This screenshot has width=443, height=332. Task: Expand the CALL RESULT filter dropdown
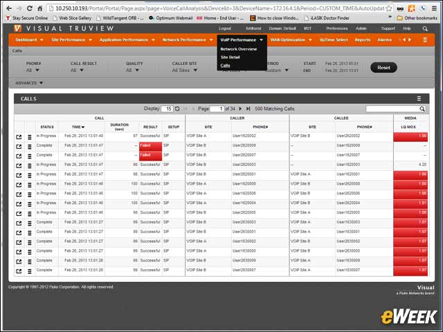(x=77, y=70)
